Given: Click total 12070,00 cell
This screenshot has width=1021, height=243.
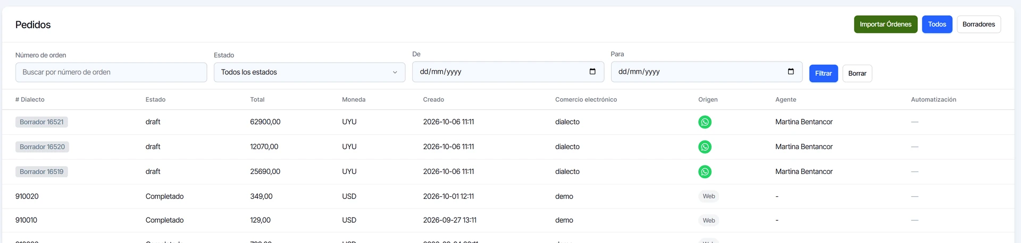Looking at the screenshot, I should click(x=264, y=147).
